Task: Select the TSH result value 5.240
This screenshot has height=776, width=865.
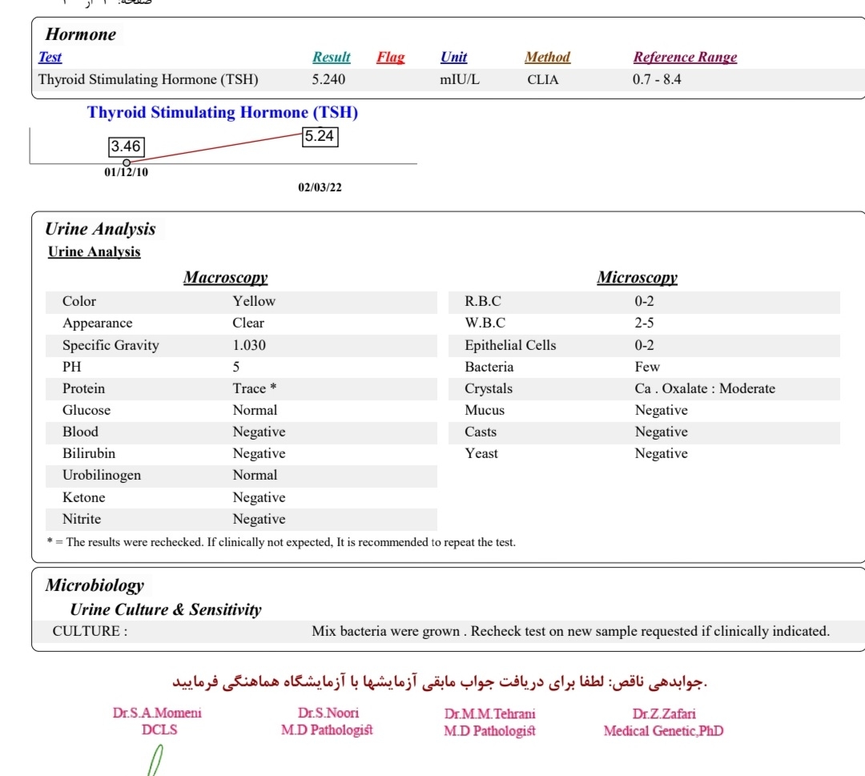Action: pyautogui.click(x=329, y=80)
